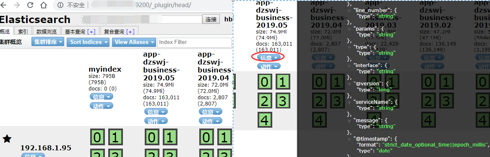Open 动作 dropdown under myindex
This screenshot has height=157, width=490.
[102, 106]
